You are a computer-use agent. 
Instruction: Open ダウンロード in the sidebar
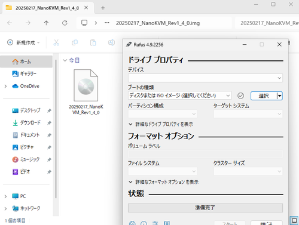[x=26, y=123]
